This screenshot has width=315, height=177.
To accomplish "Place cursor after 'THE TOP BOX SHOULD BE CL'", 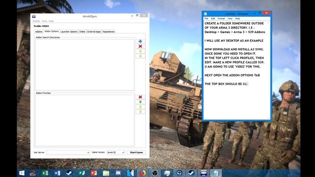I will (247, 84).
